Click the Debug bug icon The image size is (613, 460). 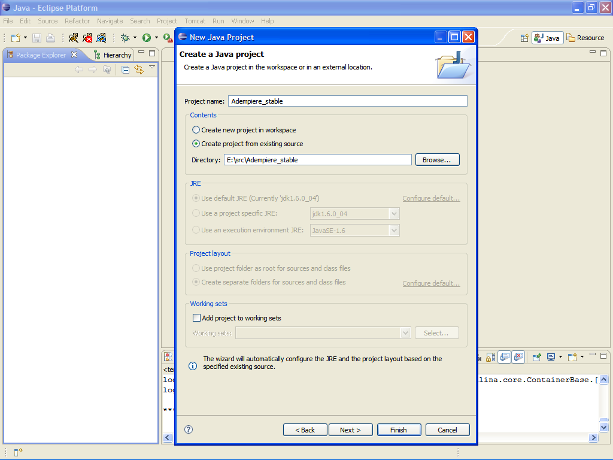tap(125, 38)
